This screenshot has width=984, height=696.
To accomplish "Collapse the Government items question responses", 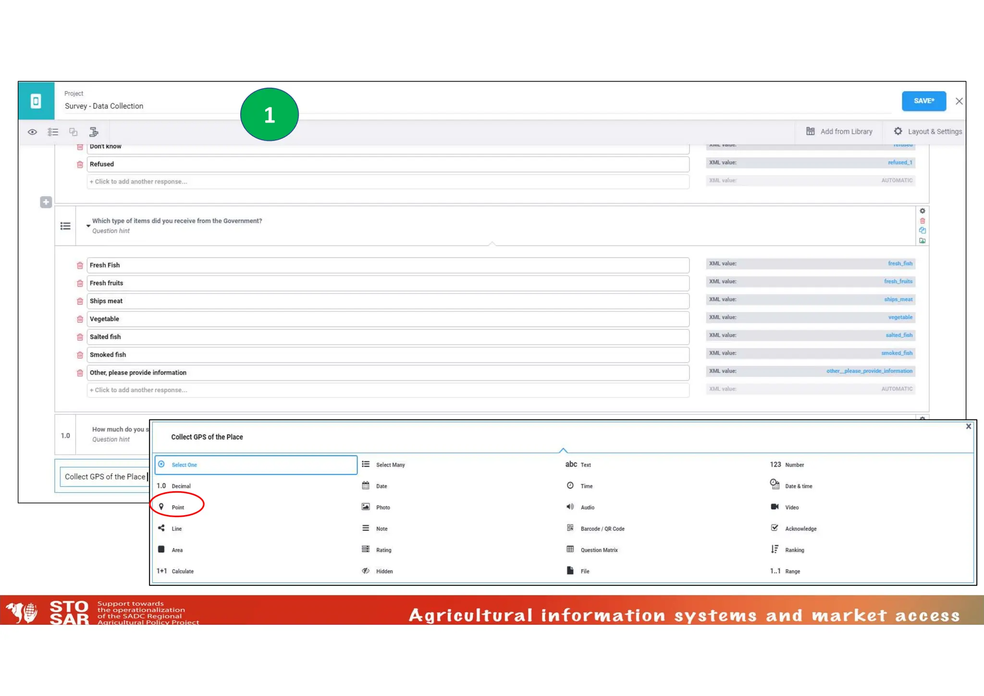I will pos(88,225).
